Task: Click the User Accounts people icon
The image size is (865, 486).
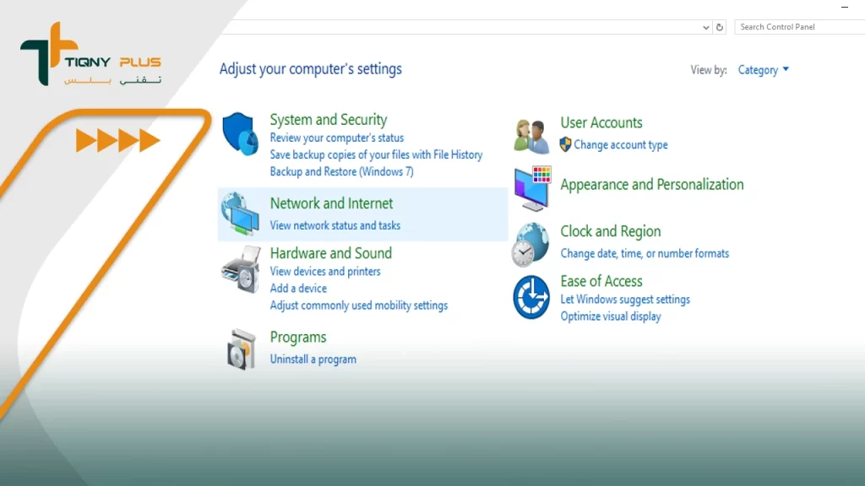Action: point(531,136)
